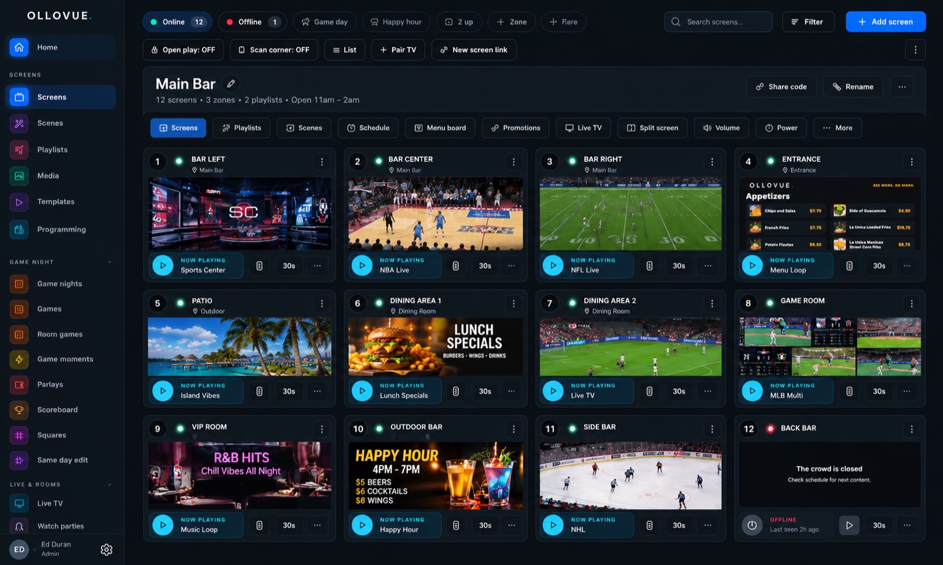Click Share code button
The width and height of the screenshot is (943, 565).
pos(782,87)
